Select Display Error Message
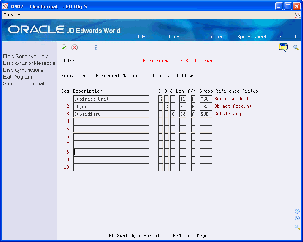 point(29,63)
